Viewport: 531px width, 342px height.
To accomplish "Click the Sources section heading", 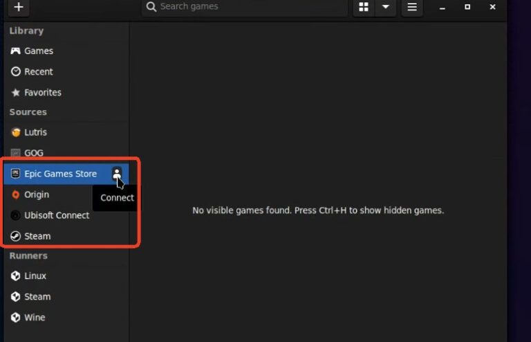I will point(28,112).
